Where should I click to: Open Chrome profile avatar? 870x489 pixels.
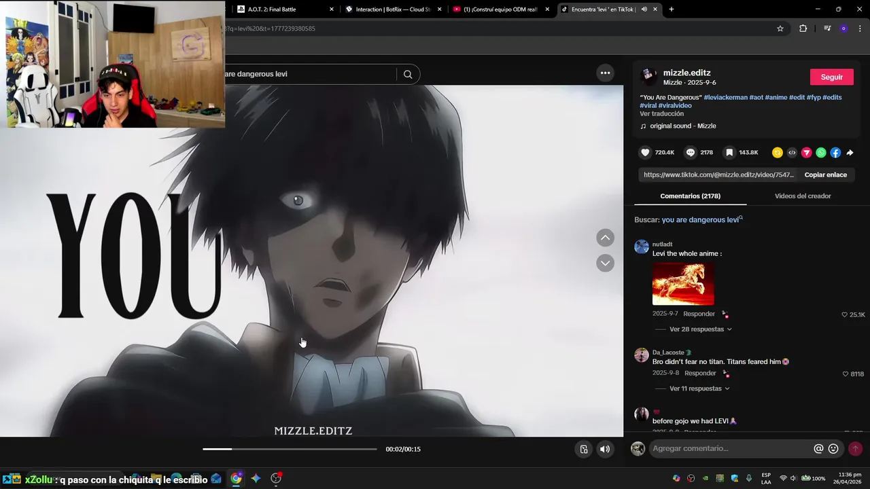coord(843,29)
